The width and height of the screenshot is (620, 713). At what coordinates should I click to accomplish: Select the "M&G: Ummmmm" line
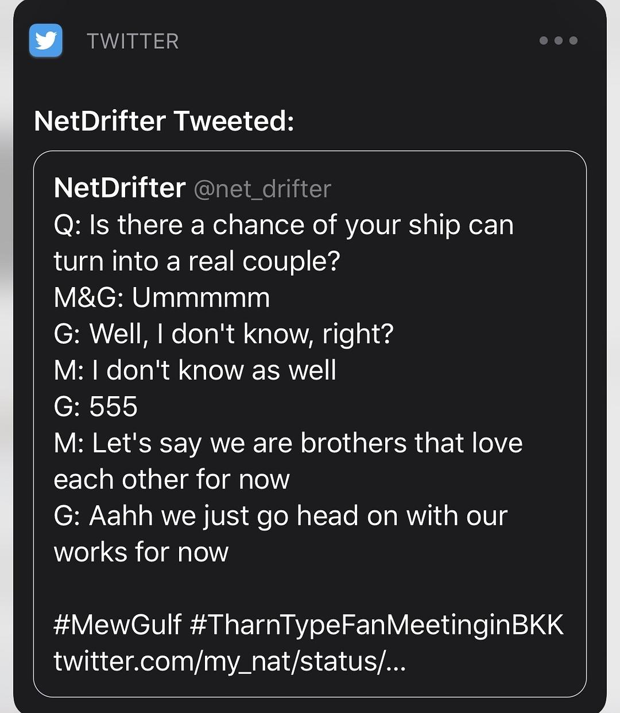click(162, 297)
